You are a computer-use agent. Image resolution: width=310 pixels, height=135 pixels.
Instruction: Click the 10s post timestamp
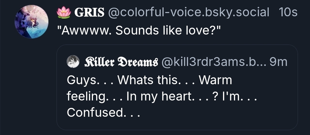(287, 13)
